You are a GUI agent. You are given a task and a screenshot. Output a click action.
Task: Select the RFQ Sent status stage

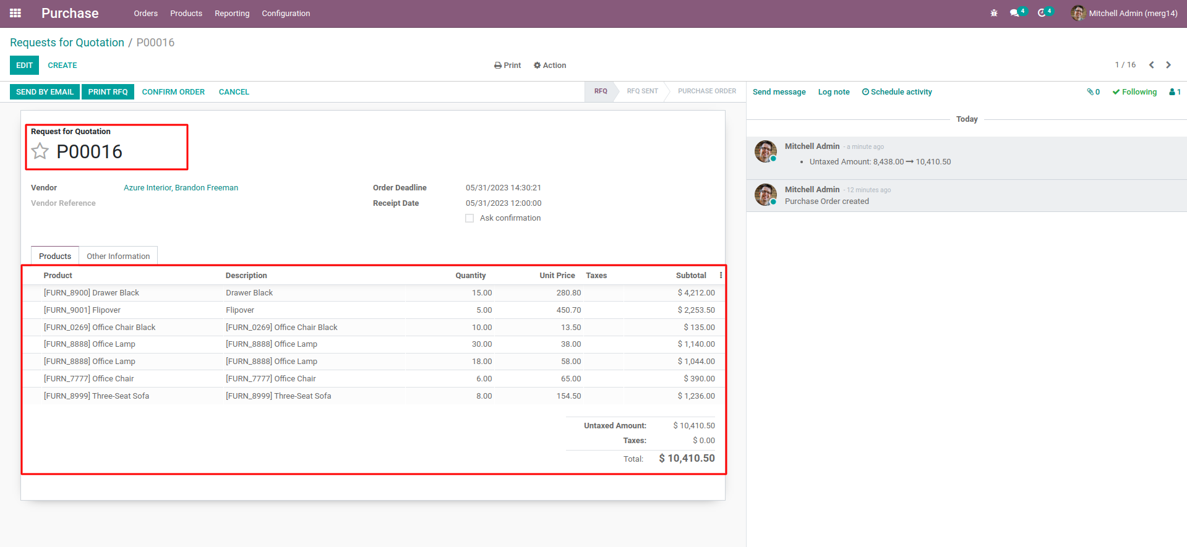click(642, 91)
